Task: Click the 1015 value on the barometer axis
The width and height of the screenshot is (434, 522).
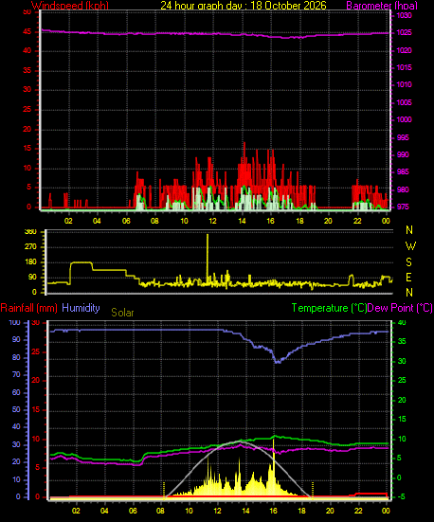Action: (404, 67)
